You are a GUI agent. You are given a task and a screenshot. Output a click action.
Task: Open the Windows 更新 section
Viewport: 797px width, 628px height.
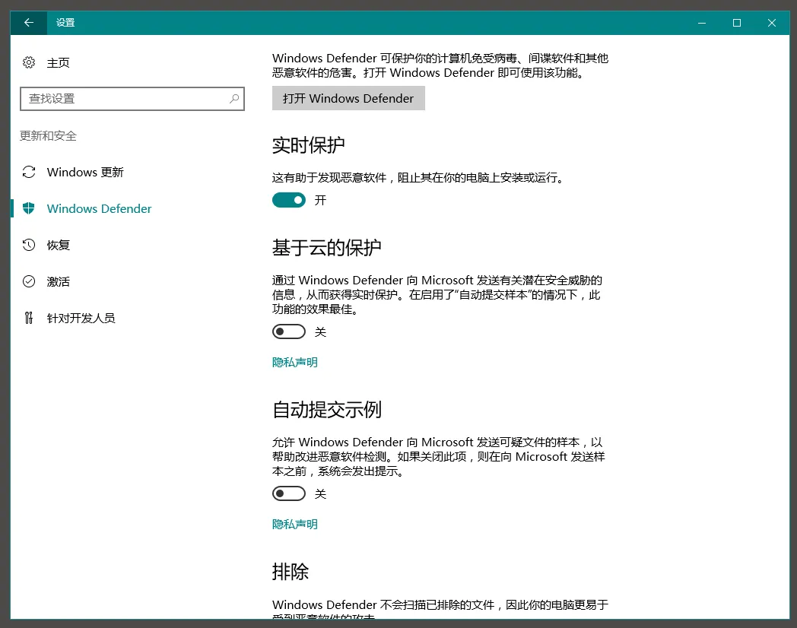pyautogui.click(x=85, y=173)
